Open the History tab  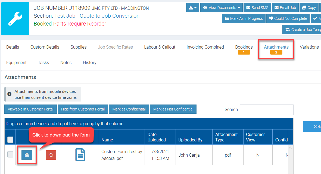(89, 63)
